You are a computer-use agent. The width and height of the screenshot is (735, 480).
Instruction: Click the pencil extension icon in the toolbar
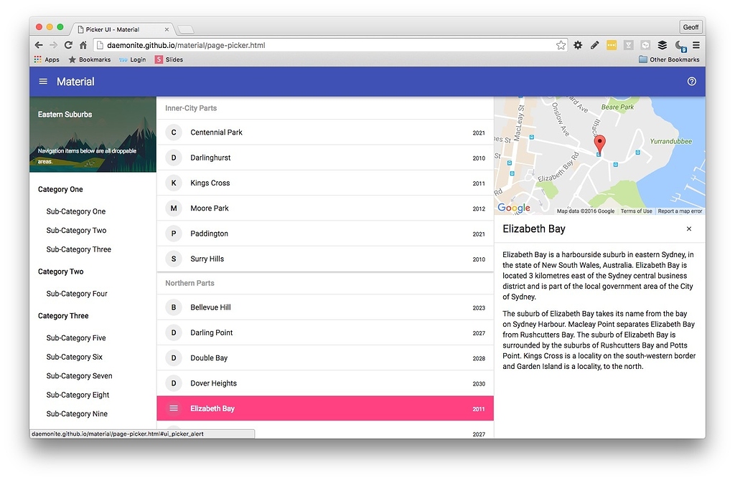(x=594, y=44)
